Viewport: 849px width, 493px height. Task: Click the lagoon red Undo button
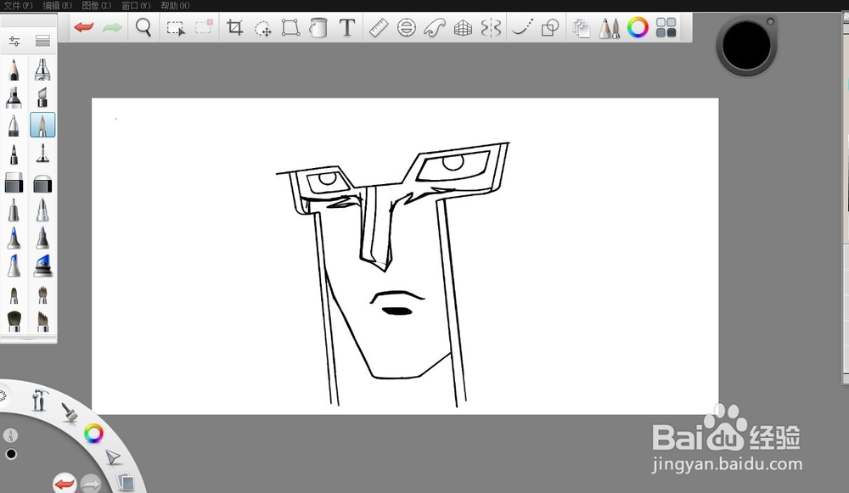tap(65, 483)
